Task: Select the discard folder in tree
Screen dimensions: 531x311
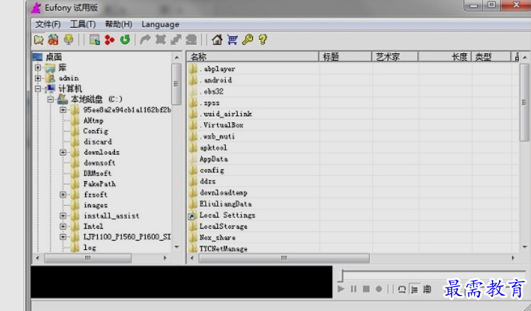Action: pos(98,141)
